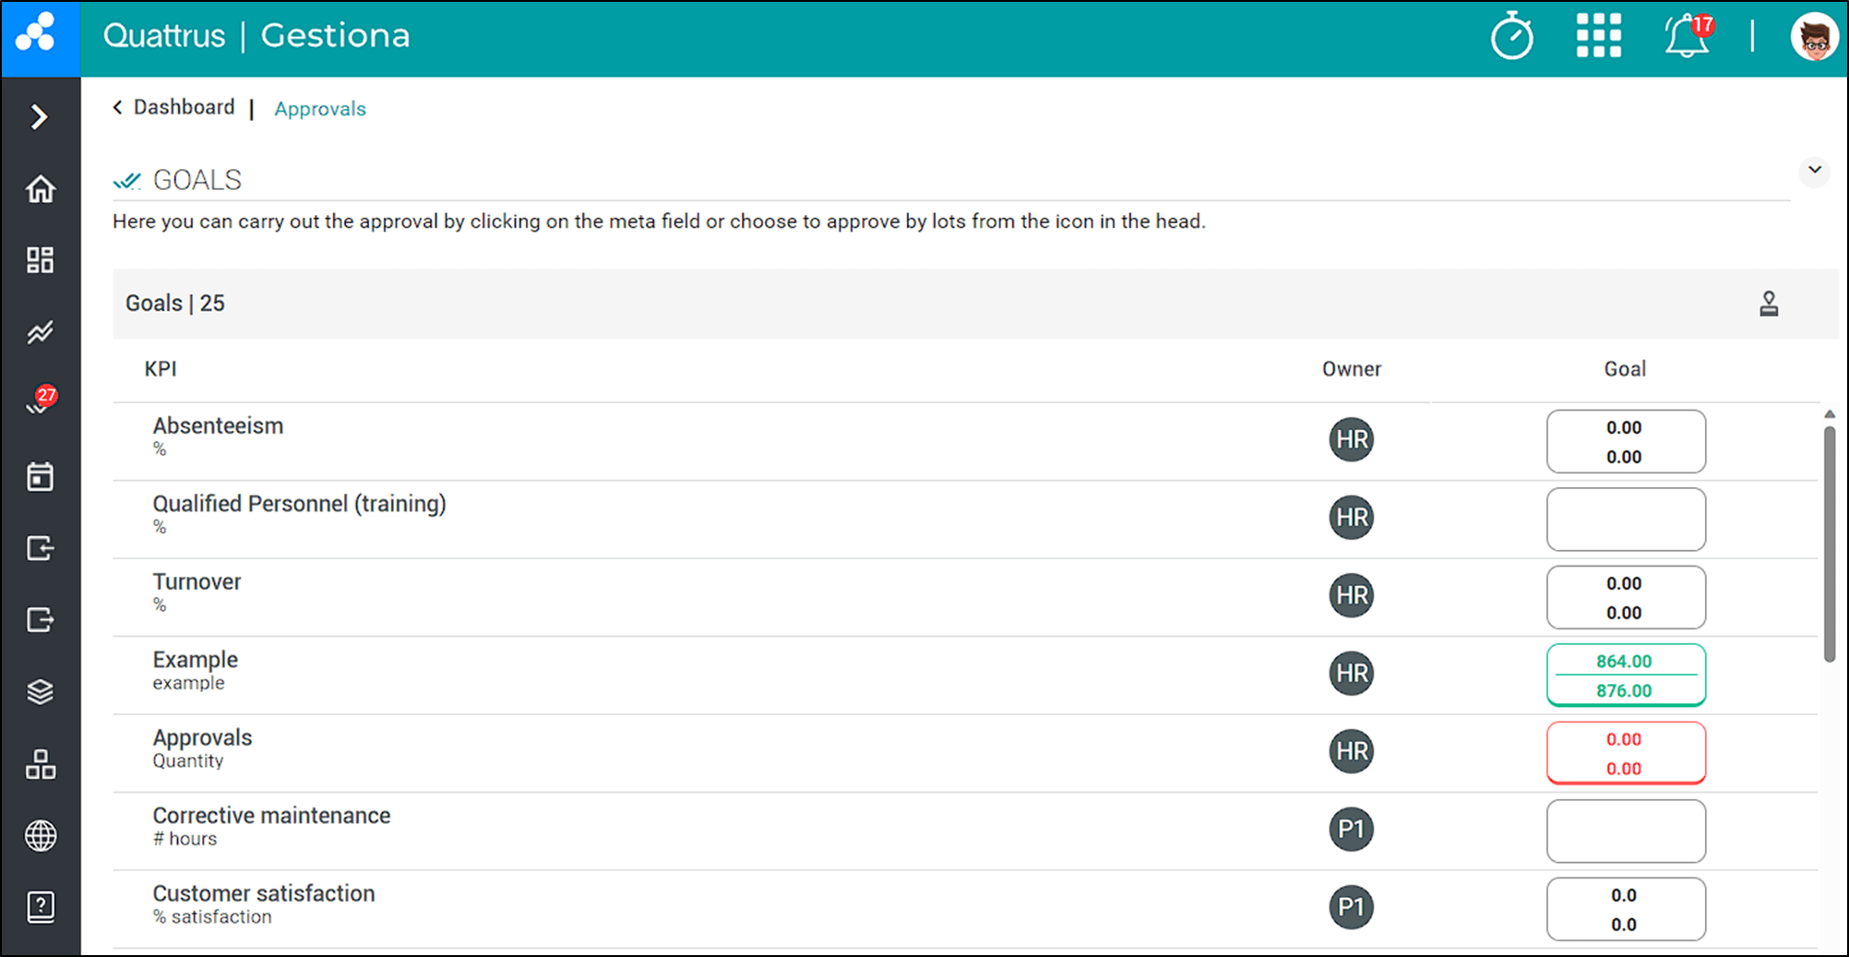Open help question mark icon
This screenshot has height=957, width=1849.
(x=41, y=907)
